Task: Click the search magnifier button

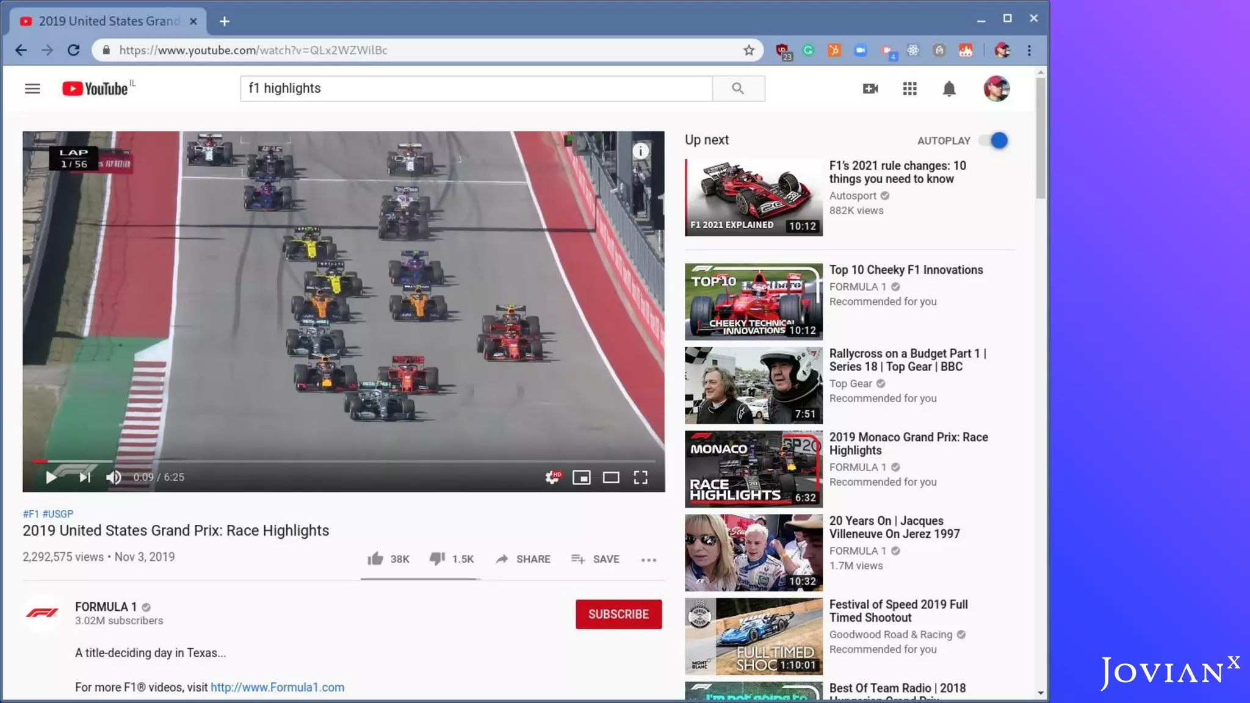Action: 738,88
